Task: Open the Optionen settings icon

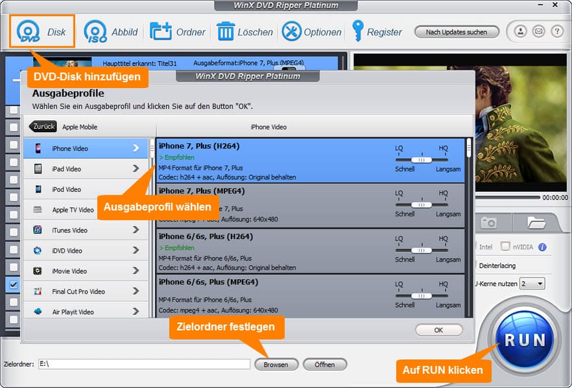Action: (x=292, y=32)
